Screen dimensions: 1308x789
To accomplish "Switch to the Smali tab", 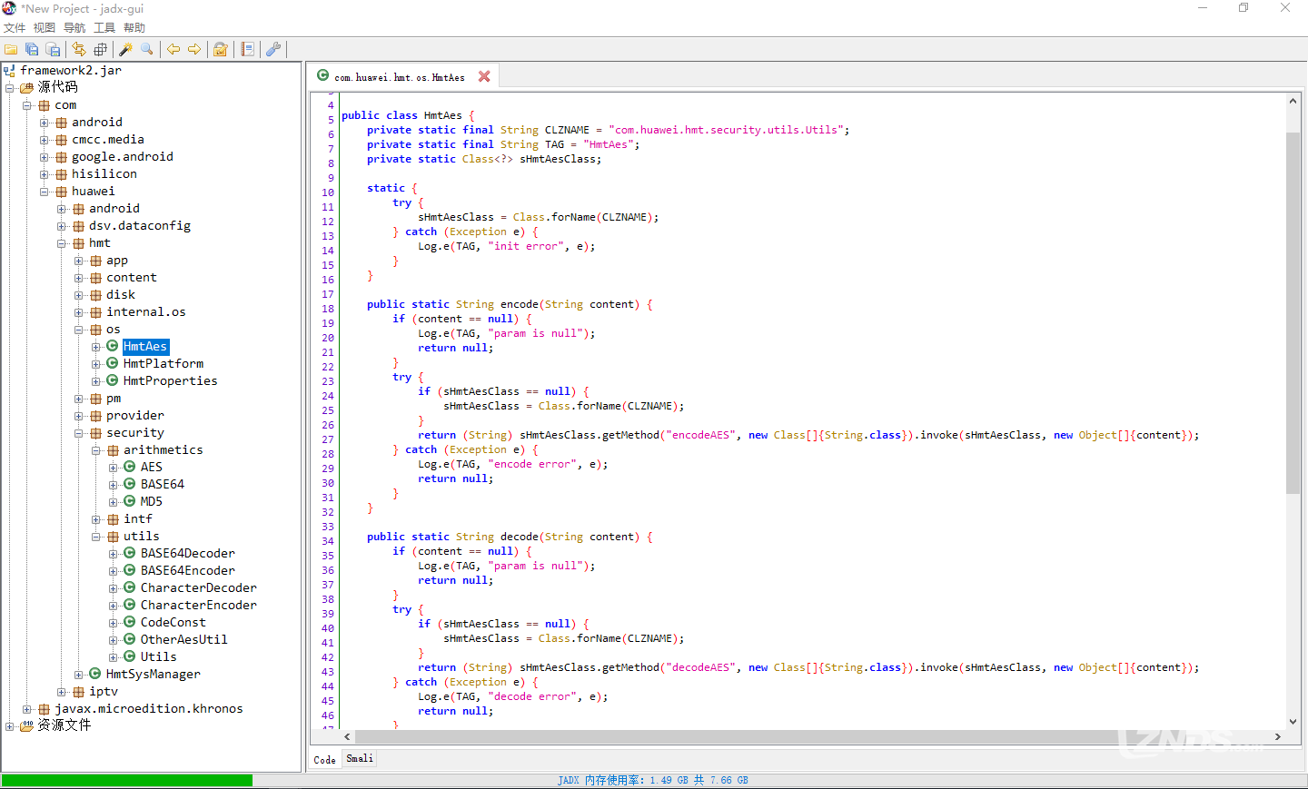I will (x=360, y=759).
